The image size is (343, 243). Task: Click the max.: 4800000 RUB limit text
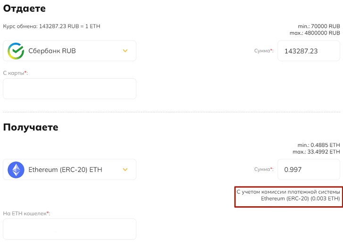click(315, 33)
